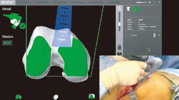This screenshot has height=100, width=179.
Task: Open the Case Planning tab
Action: pos(24,2)
